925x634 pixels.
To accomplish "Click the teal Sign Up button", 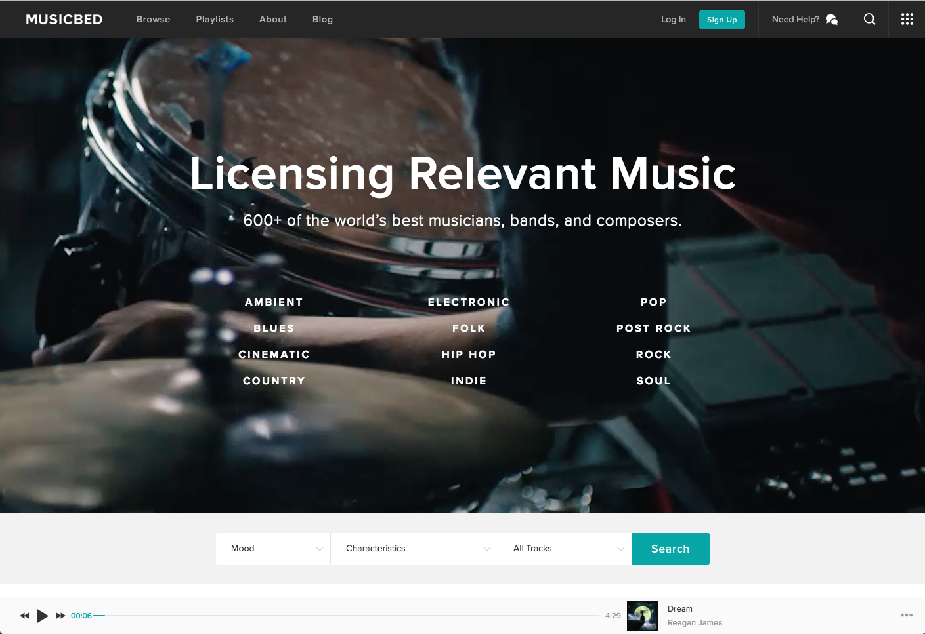I will tap(721, 19).
